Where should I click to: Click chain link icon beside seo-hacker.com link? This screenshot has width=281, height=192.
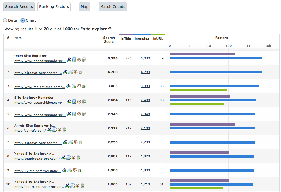pyautogui.click(x=67, y=186)
